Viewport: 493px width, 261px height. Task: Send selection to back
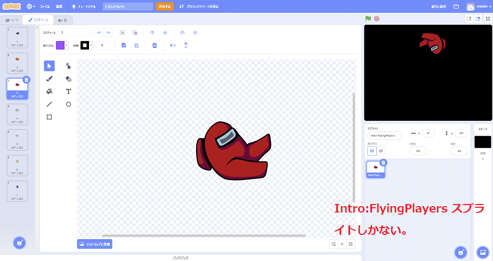[x=195, y=32]
